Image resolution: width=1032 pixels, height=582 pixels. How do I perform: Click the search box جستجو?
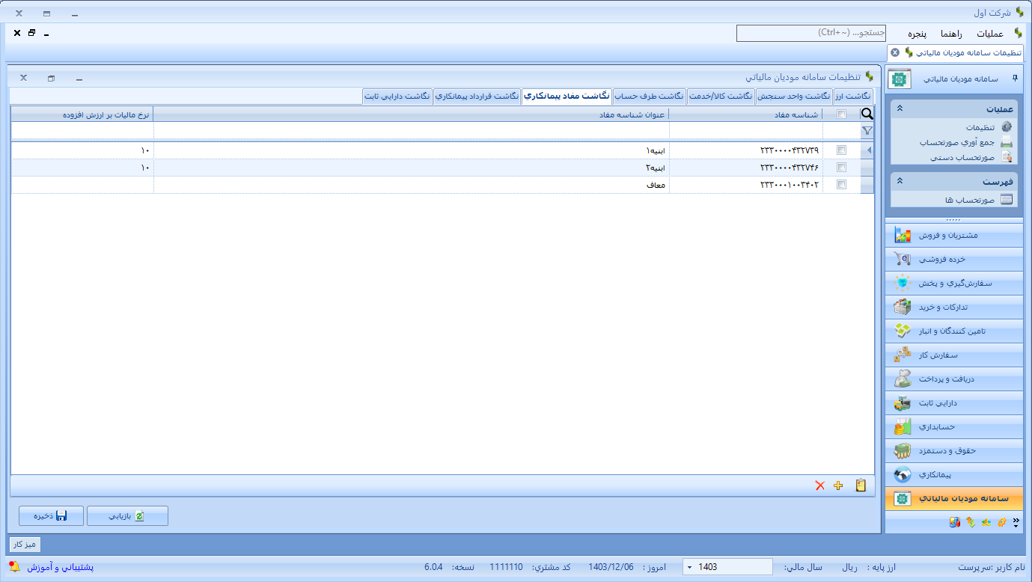tap(811, 33)
